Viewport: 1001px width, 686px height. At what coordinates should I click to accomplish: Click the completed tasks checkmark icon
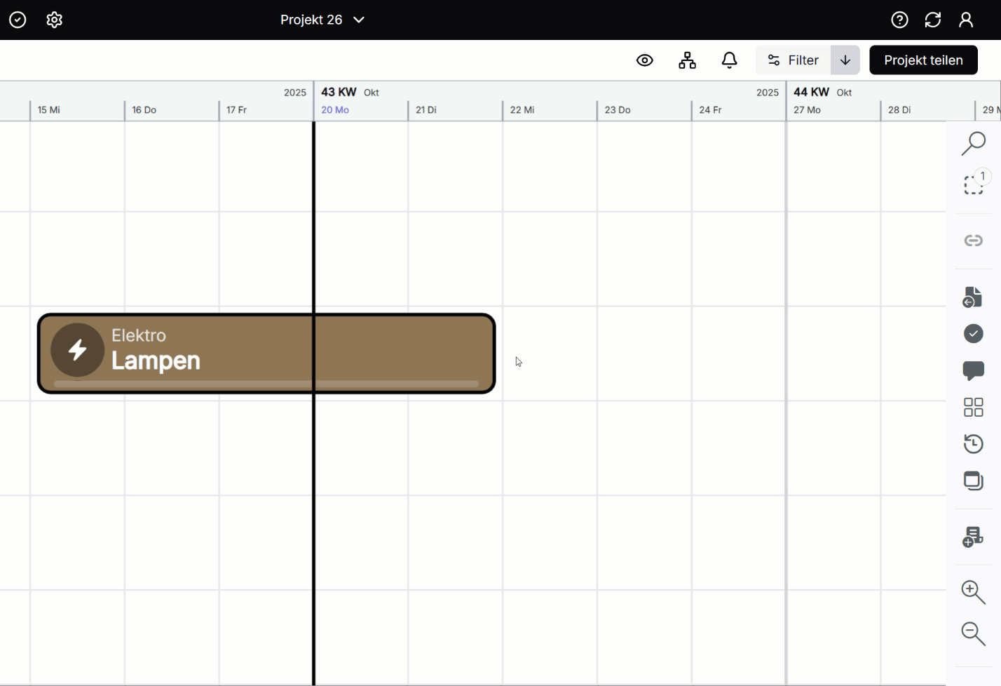pos(974,334)
